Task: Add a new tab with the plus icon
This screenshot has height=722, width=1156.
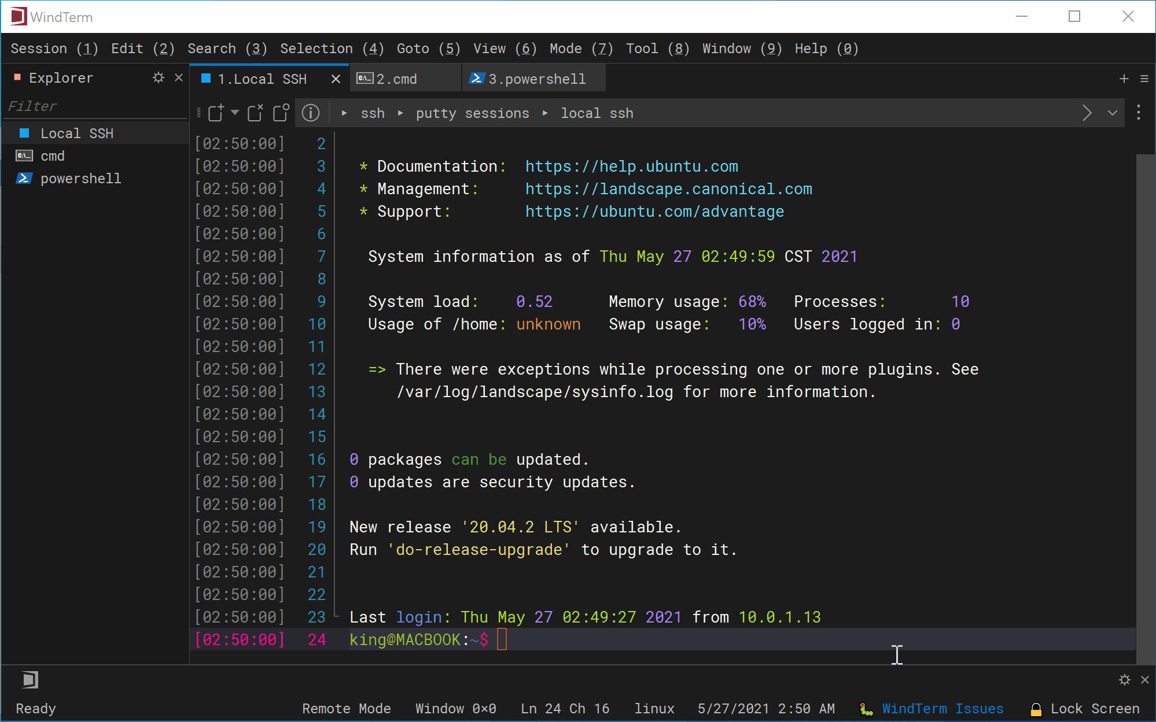Action: tap(1124, 79)
